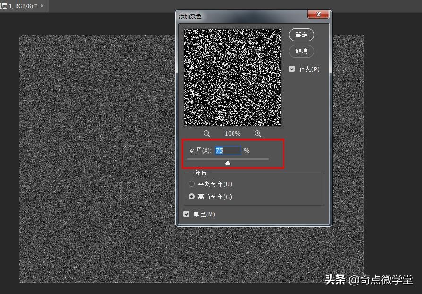Cancel the Add Noise filter with 取消

301,52
